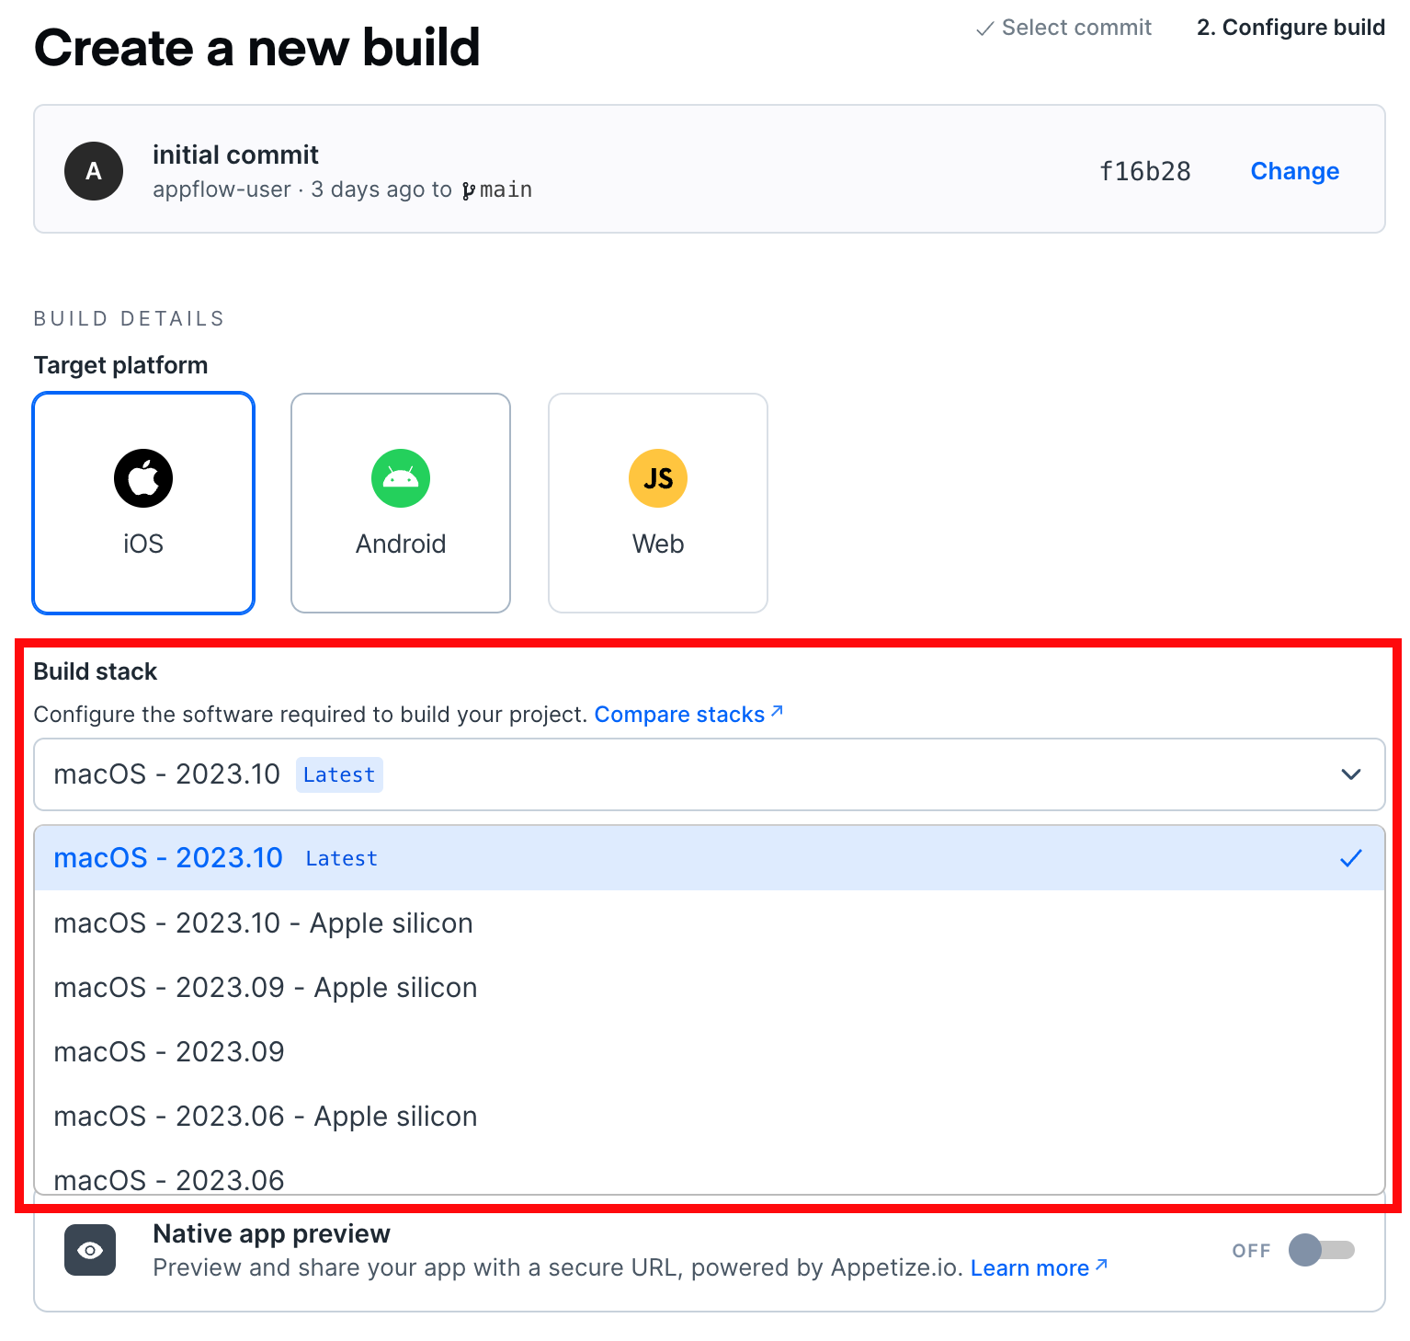The image size is (1410, 1341).
Task: Choose macOS - 2023.09 - Apple silicon
Action: 710,987
